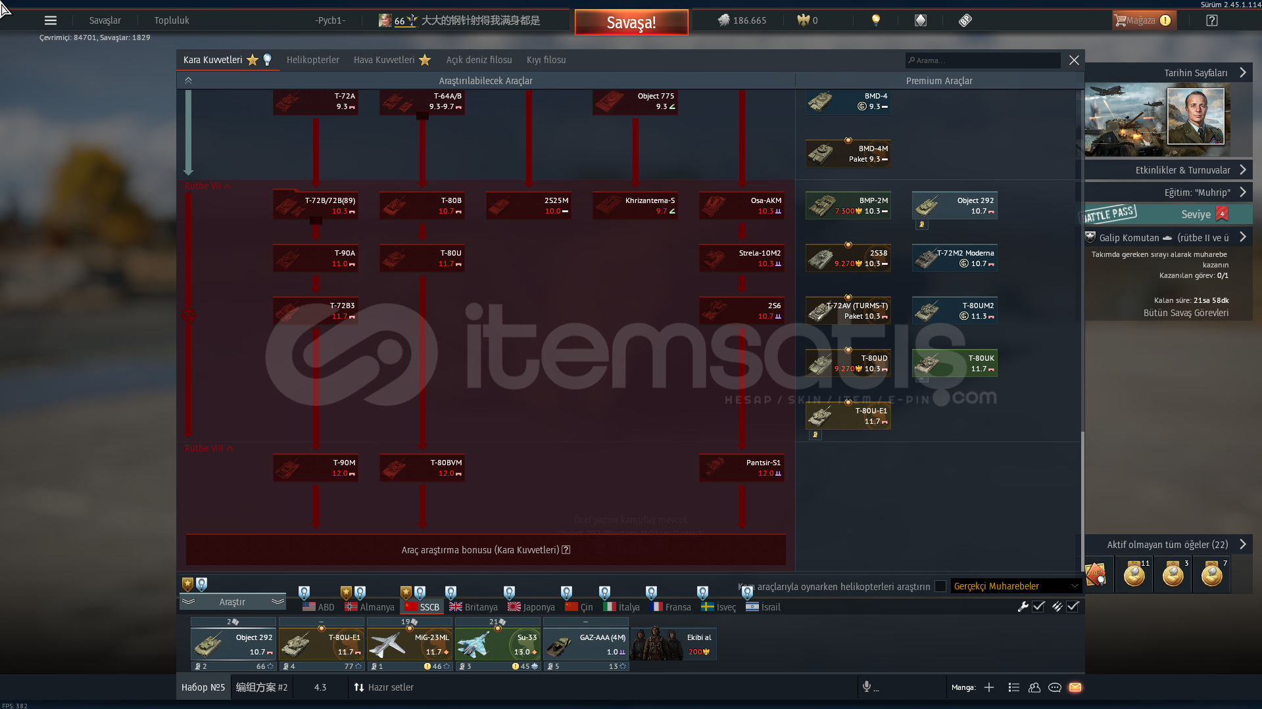The height and width of the screenshot is (709, 1262).
Task: Open the lightbulb research points icon
Action: click(875, 20)
